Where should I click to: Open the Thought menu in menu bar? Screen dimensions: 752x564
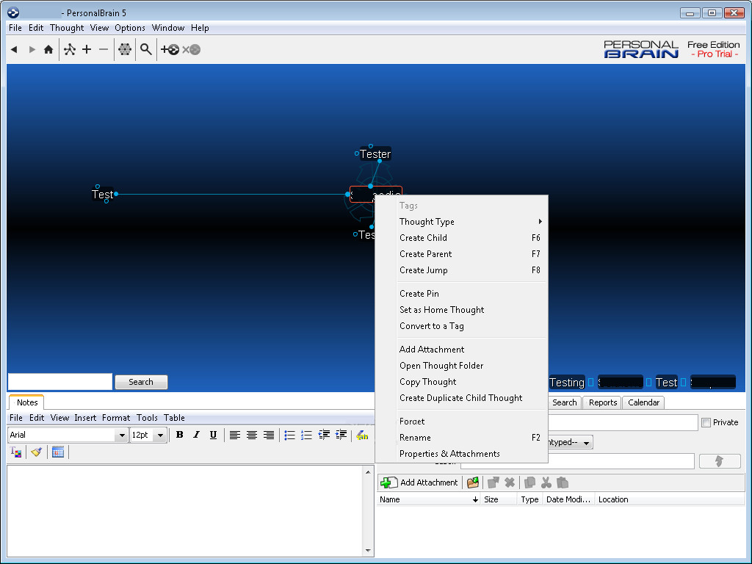pyautogui.click(x=67, y=28)
